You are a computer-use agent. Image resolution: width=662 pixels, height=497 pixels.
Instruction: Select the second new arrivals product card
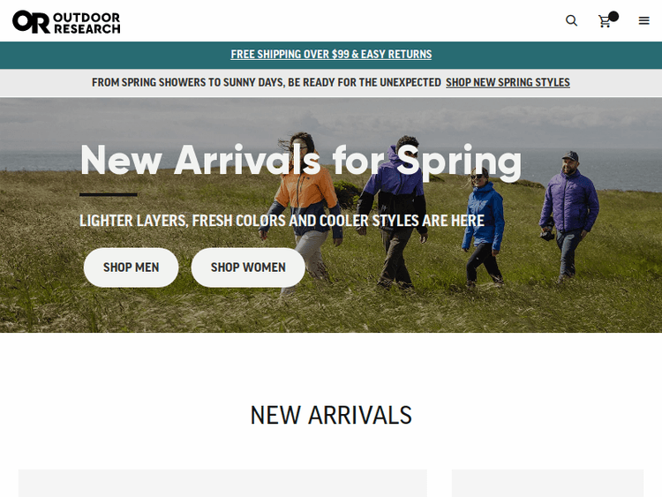(547, 483)
